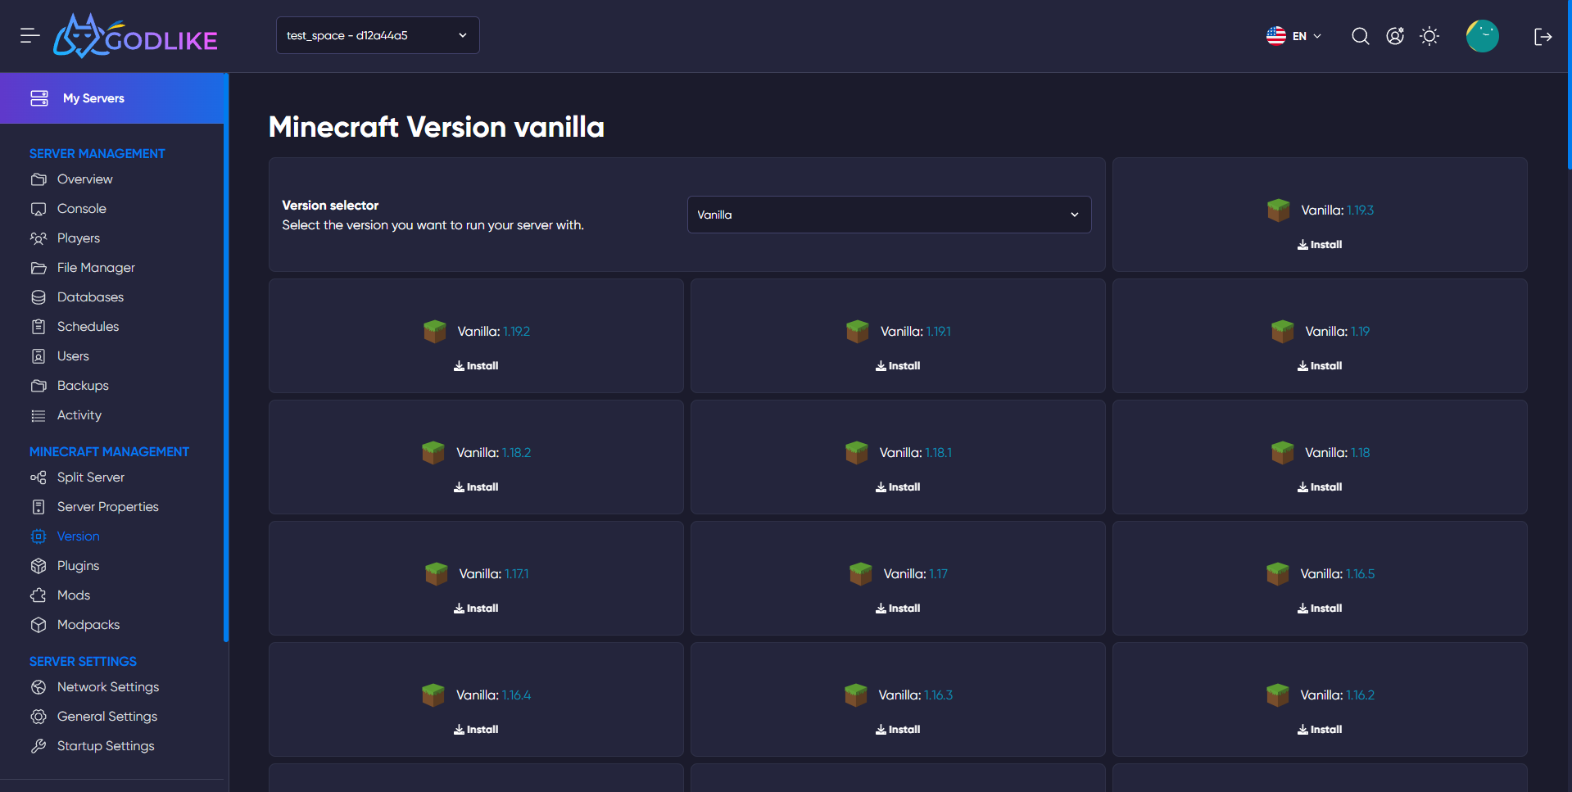
Task: Click the grass block icon for Vanilla 1.17
Action: [860, 574]
